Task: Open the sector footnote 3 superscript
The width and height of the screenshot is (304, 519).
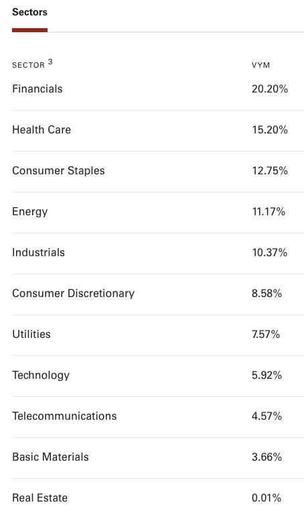Action: pyautogui.click(x=50, y=62)
